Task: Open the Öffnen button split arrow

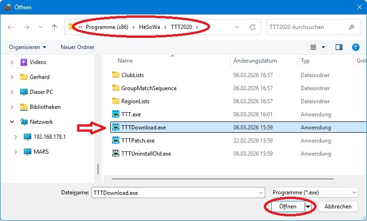Action: click(308, 207)
